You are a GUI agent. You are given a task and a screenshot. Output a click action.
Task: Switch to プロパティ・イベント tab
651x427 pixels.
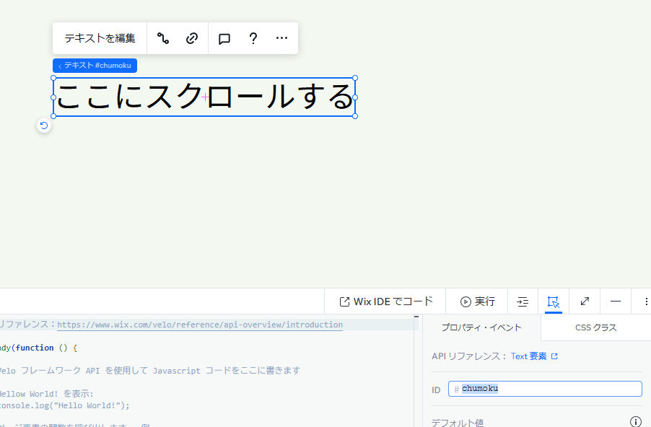pyautogui.click(x=481, y=327)
